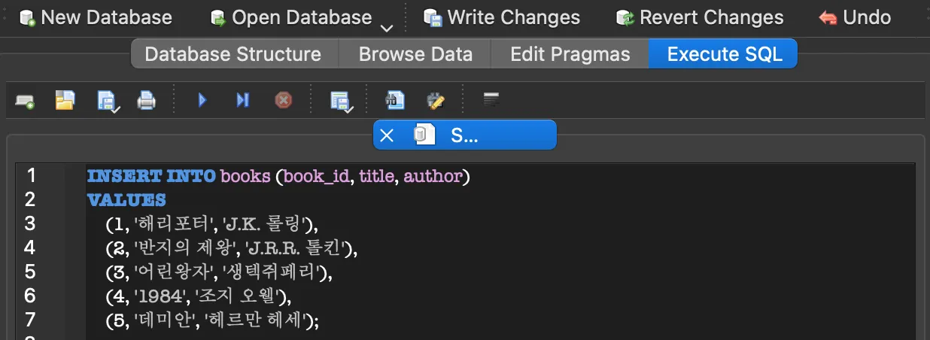This screenshot has height=340, width=930.
Task: Print the SQL editor contents
Action: point(146,100)
